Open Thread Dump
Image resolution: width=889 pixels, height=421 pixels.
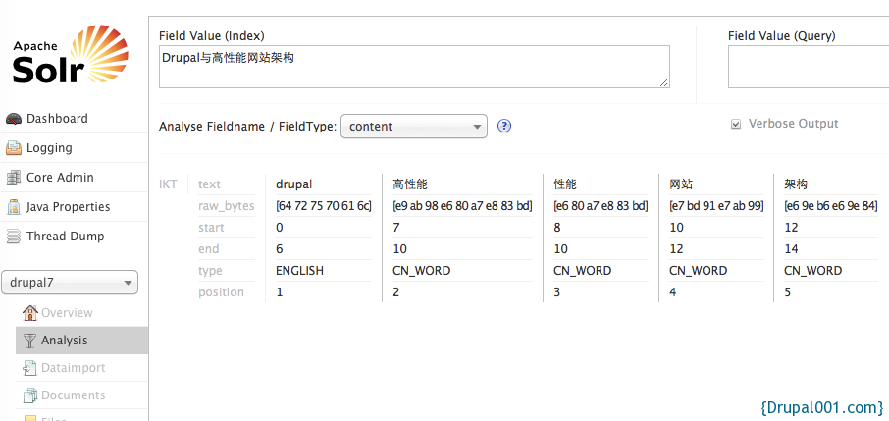65,237
